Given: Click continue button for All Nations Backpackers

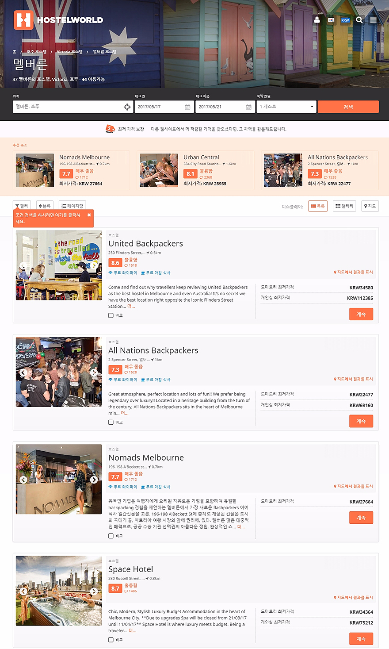Looking at the screenshot, I should point(361,421).
